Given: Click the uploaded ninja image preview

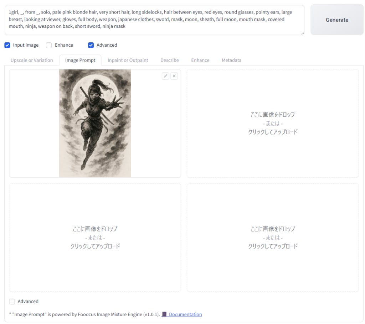Looking at the screenshot, I should [95, 123].
